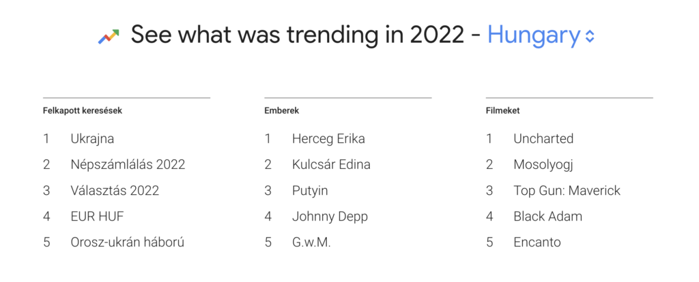The image size is (699, 282).
Task: Click the up-down chevron beside Hungary
Action: pyautogui.click(x=589, y=37)
